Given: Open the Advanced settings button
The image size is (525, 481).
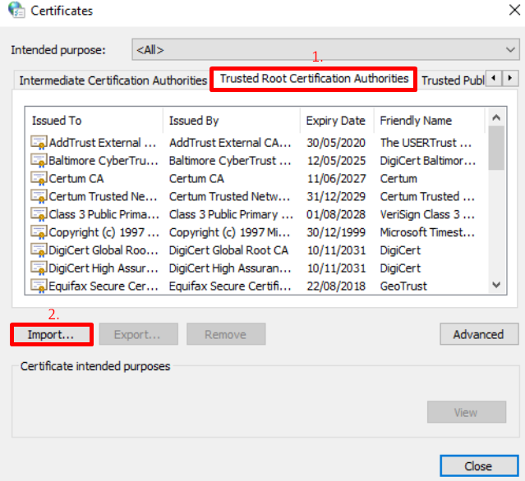Looking at the screenshot, I should point(479,334).
